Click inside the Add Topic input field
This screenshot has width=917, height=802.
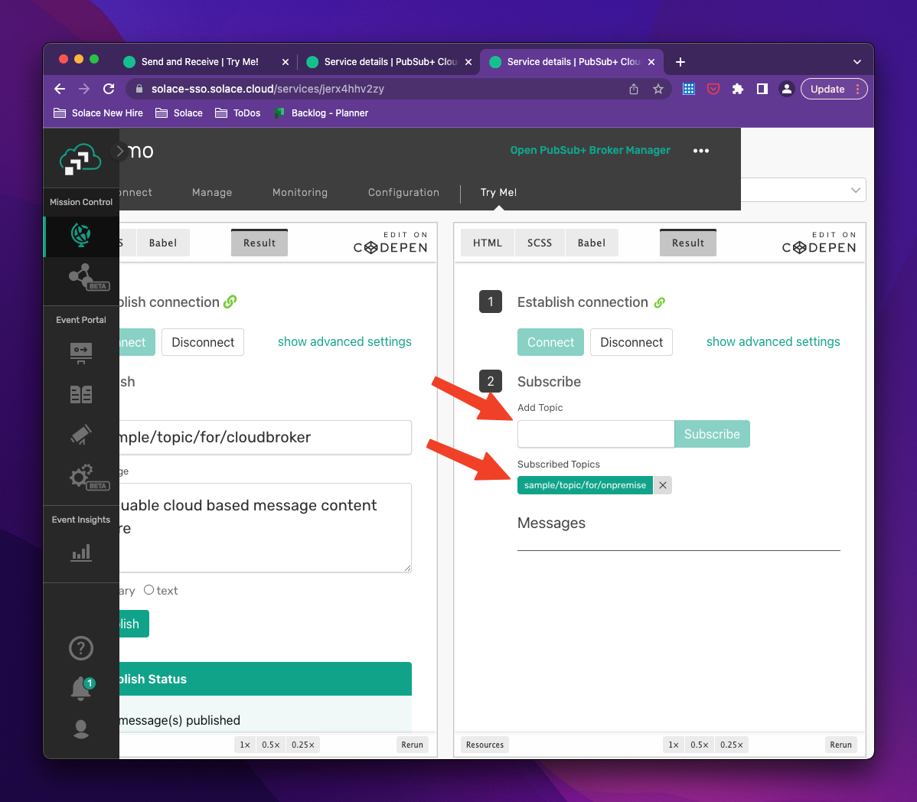596,434
